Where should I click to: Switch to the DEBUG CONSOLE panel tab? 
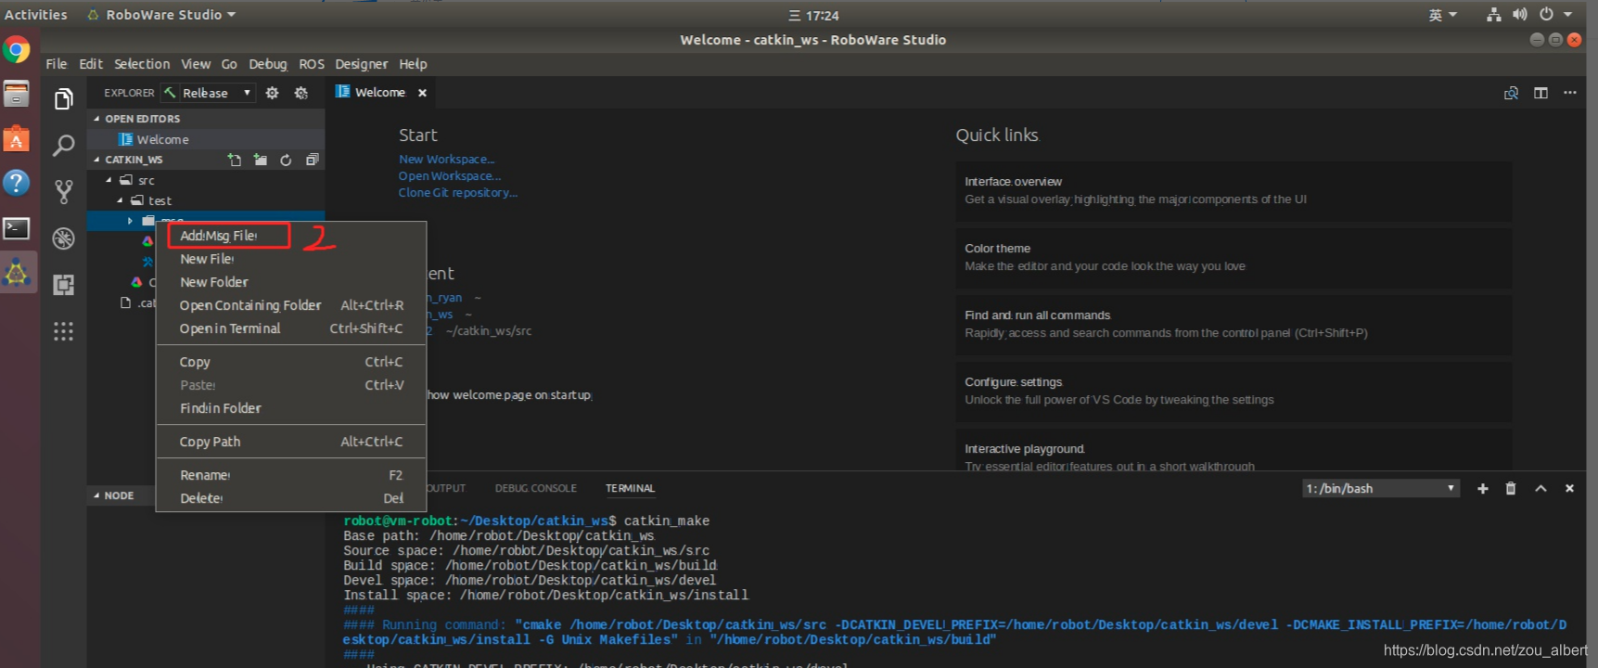click(535, 488)
